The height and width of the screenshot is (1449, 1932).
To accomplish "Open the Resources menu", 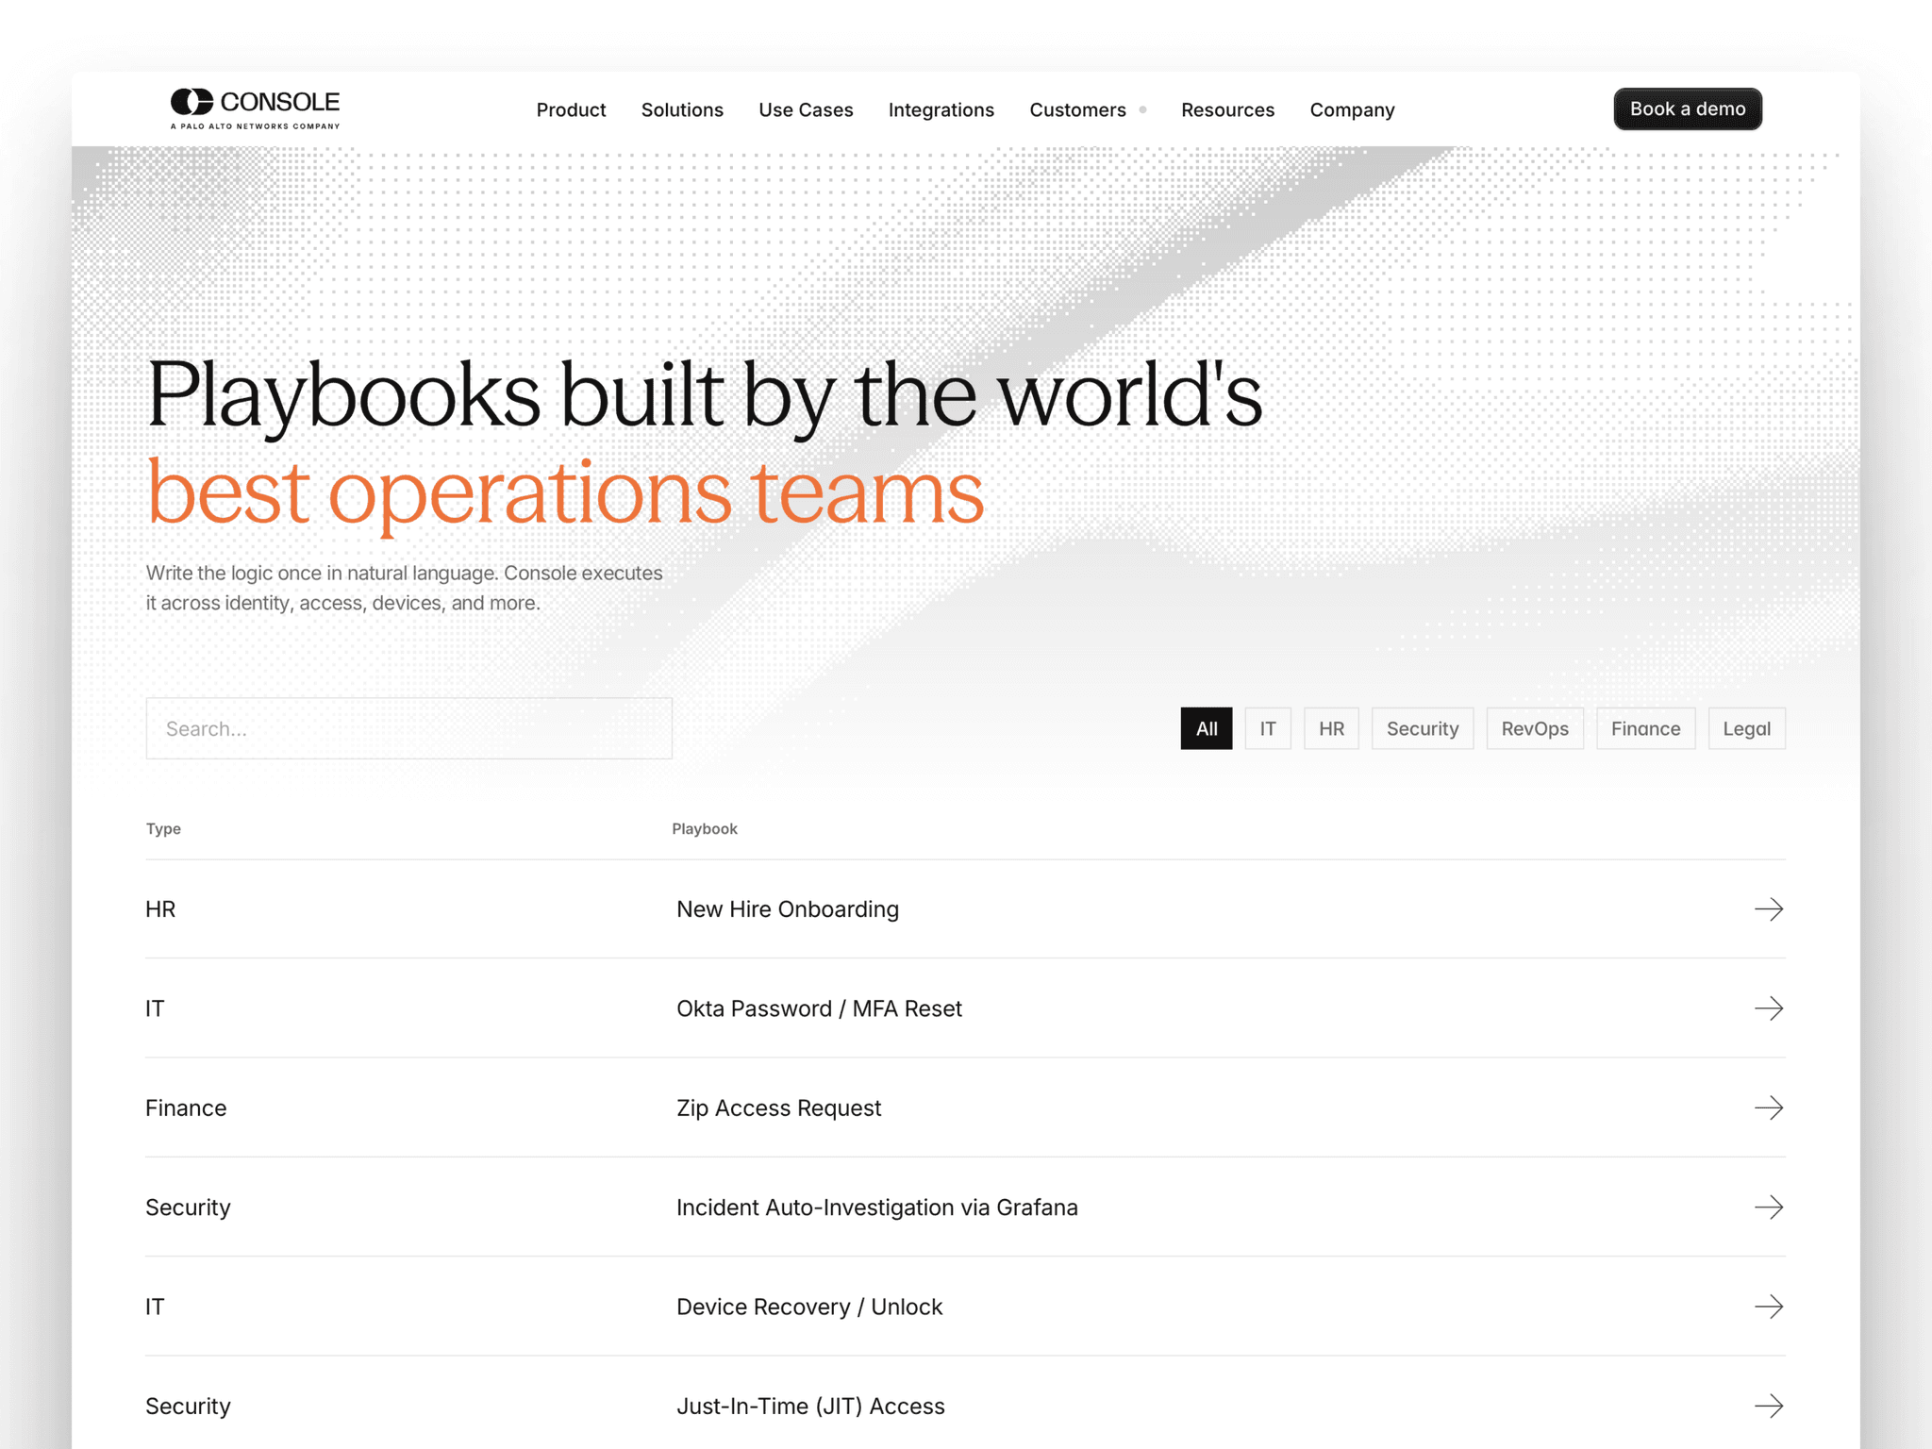I will point(1227,109).
